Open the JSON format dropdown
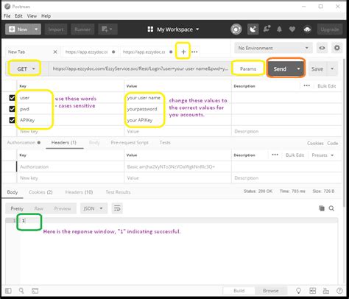 pyautogui.click(x=94, y=208)
